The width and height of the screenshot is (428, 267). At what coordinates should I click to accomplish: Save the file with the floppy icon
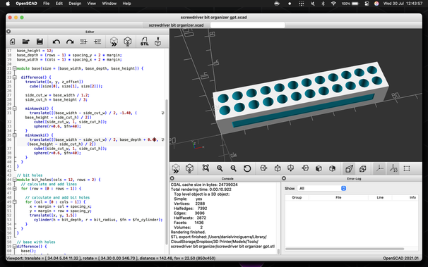pyautogui.click(x=40, y=42)
